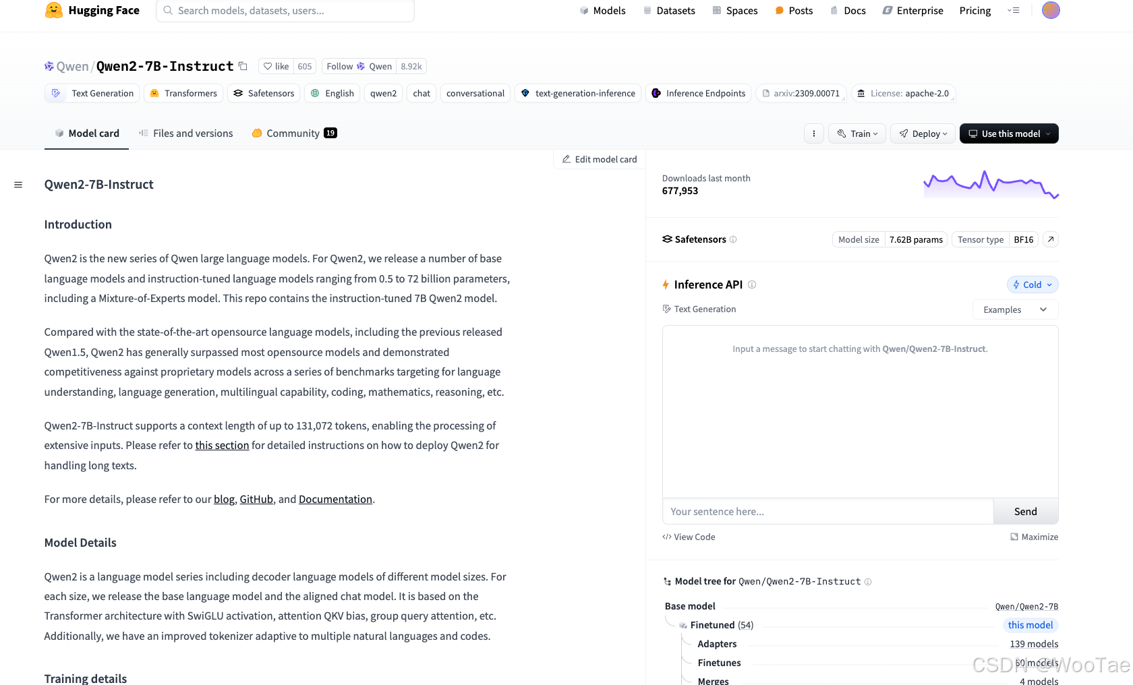
Task: Open the blog link
Action: [x=224, y=499]
